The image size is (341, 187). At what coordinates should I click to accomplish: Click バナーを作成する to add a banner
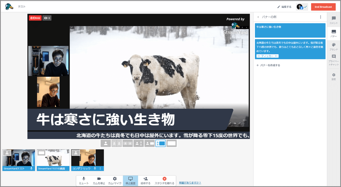268,65
